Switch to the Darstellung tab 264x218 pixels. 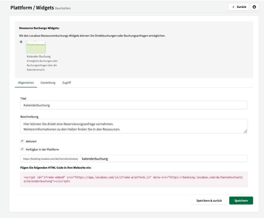pos(48,83)
